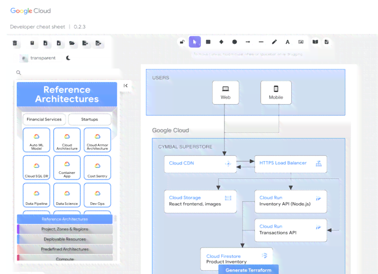Image resolution: width=378 pixels, height=274 pixels.
Task: Toggle the canvas lock icon
Action: click(x=182, y=42)
